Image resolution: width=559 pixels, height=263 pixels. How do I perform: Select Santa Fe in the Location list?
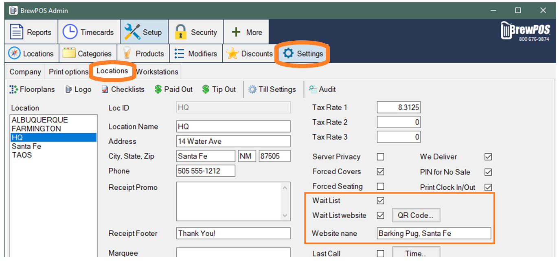pos(54,146)
